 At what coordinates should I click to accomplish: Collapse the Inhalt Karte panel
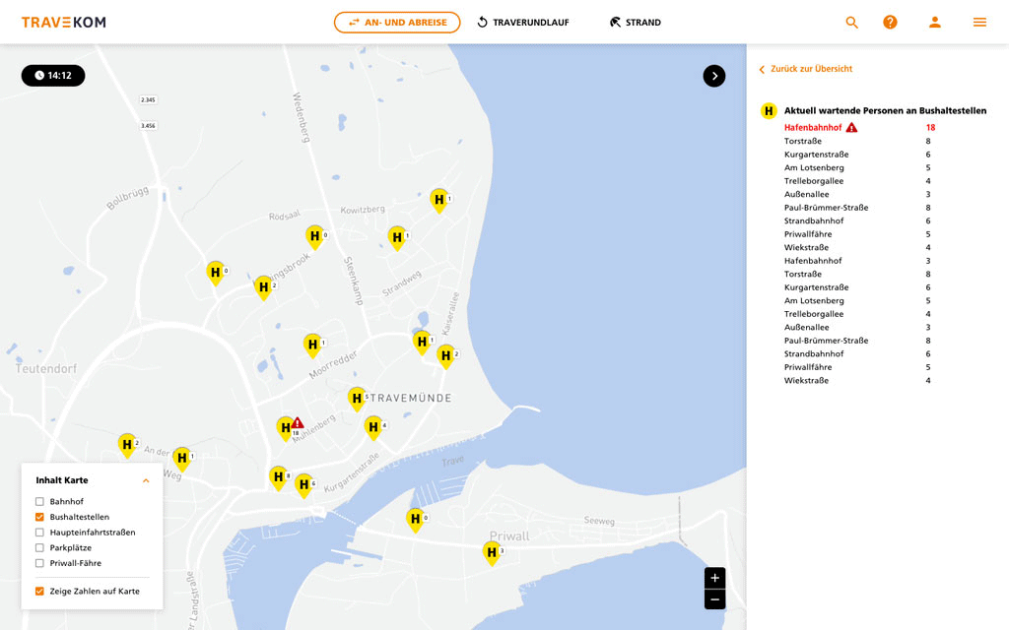146,480
